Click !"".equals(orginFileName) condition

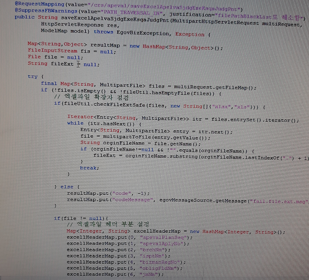(x=207, y=151)
